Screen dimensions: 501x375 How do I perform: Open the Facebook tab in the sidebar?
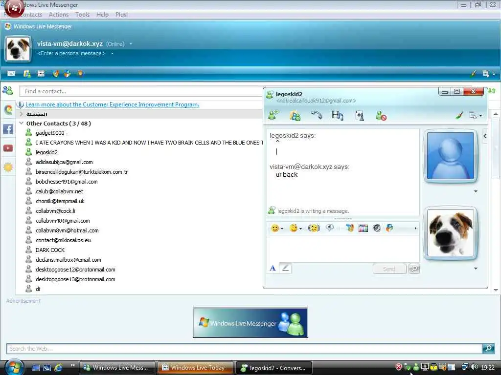pyautogui.click(x=8, y=129)
